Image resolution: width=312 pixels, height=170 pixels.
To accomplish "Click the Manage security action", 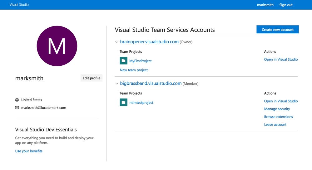I will tap(277, 109).
